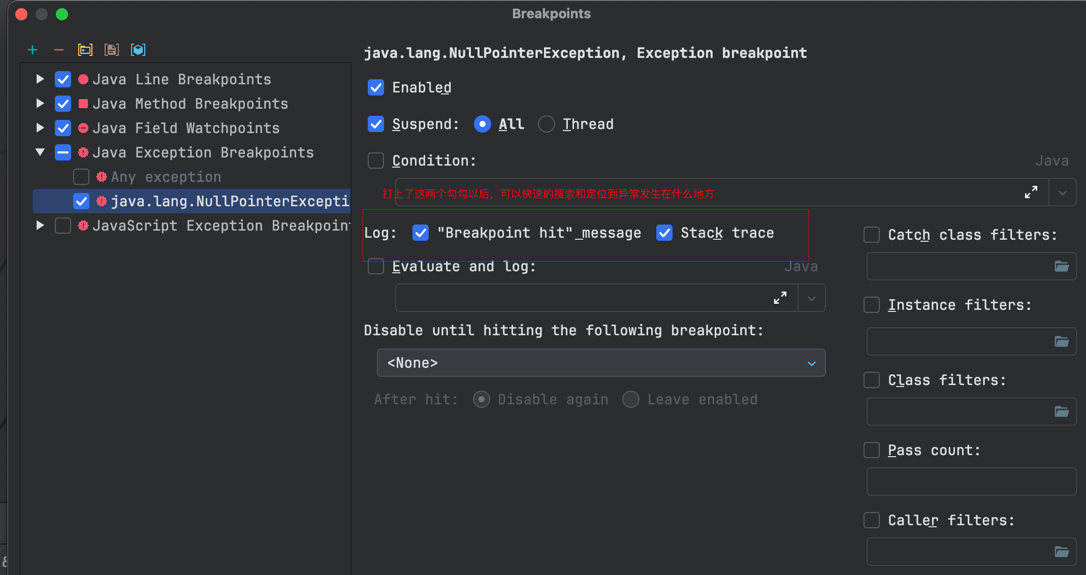Open the Caller filters folder icon
The height and width of the screenshot is (575, 1086).
click(1062, 552)
